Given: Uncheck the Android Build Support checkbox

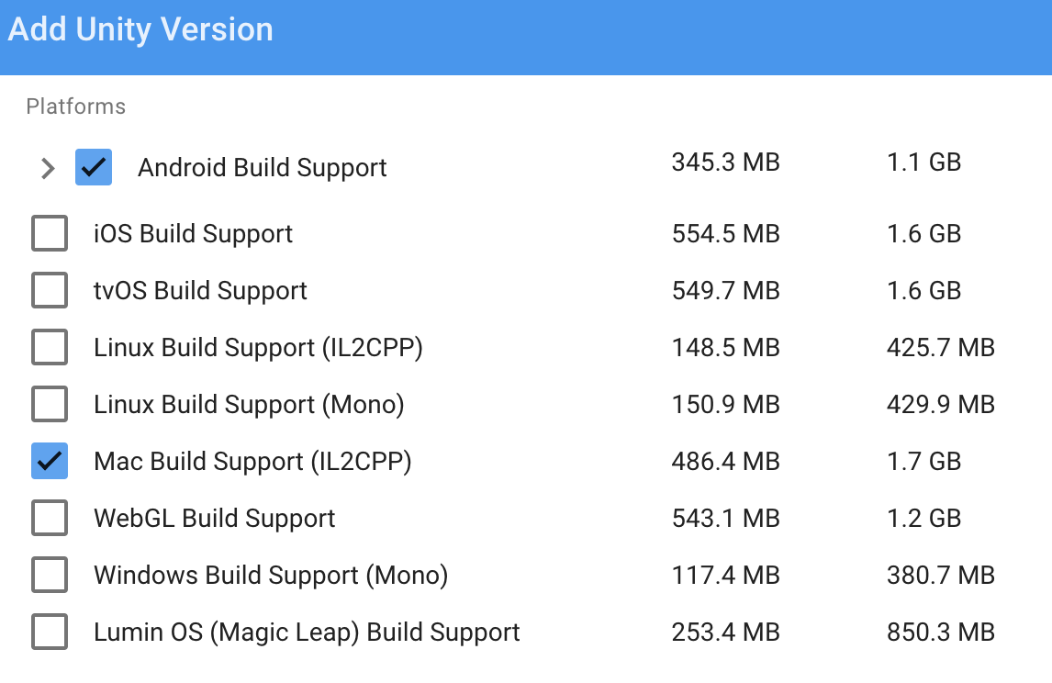Looking at the screenshot, I should pos(94,167).
